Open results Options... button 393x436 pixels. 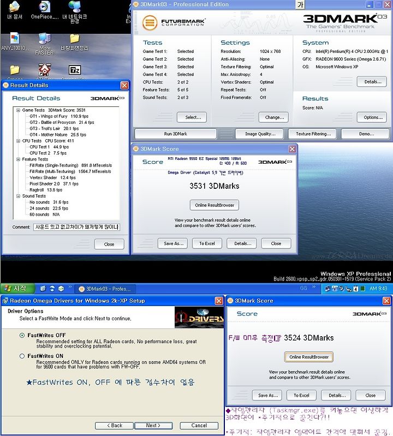tap(372, 117)
